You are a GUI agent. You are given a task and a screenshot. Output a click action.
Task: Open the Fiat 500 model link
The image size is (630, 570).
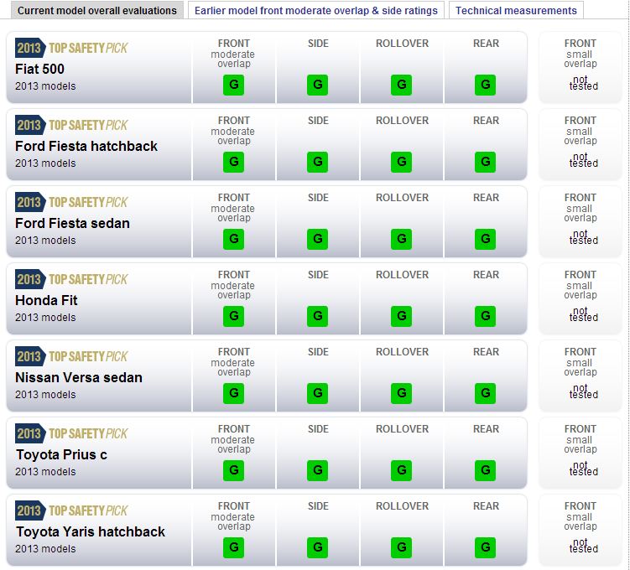39,69
